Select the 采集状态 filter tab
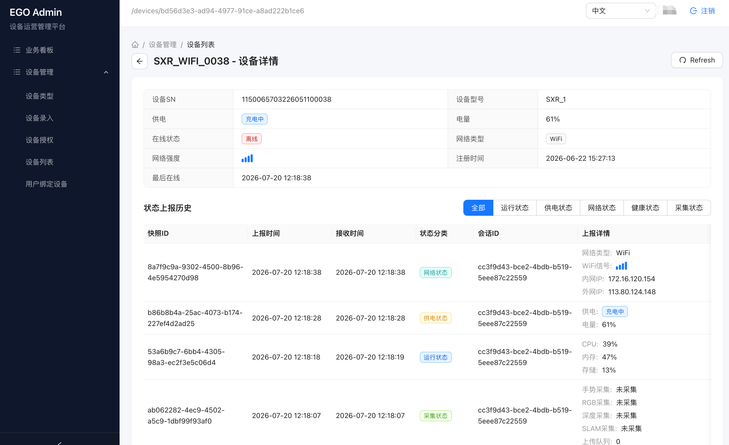 (689, 207)
